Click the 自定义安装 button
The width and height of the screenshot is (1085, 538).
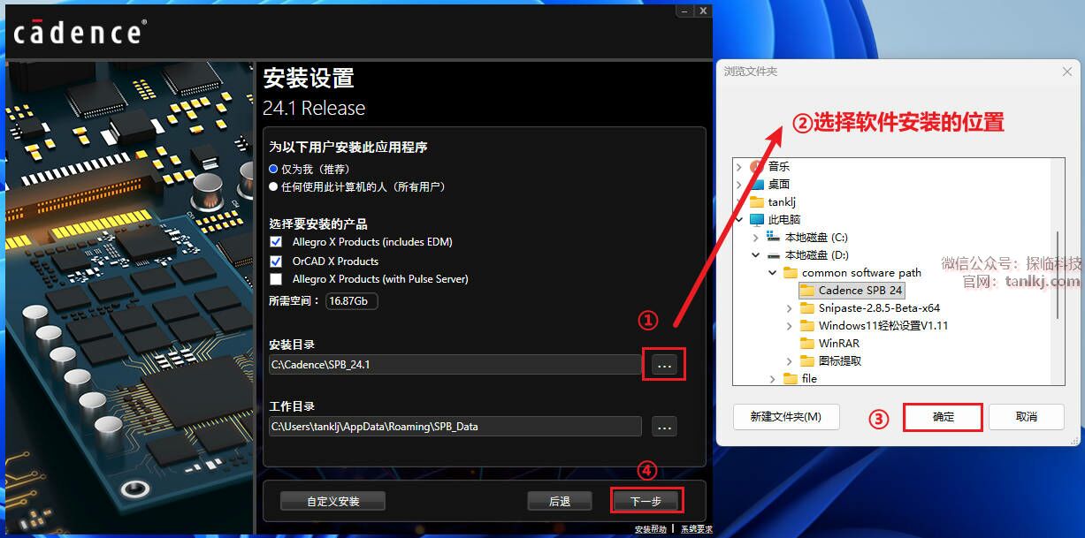tap(333, 501)
